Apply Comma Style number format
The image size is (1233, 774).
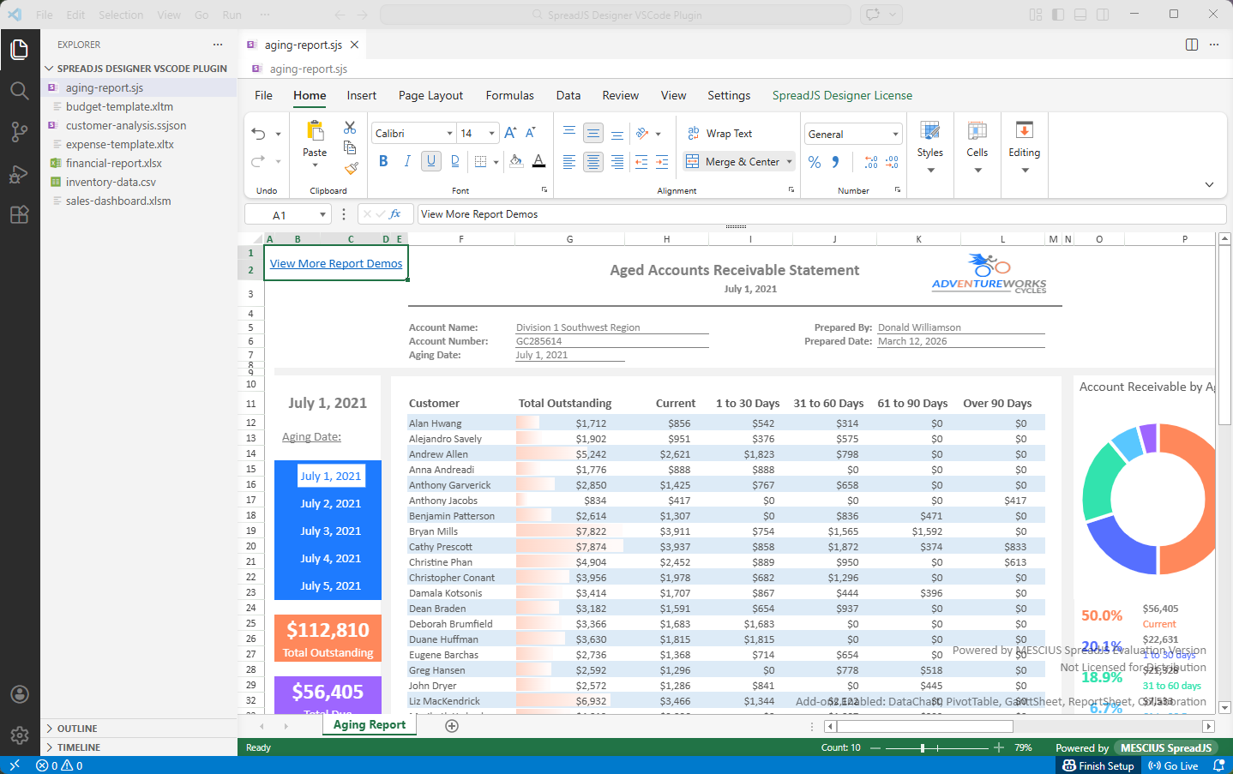pyautogui.click(x=836, y=162)
